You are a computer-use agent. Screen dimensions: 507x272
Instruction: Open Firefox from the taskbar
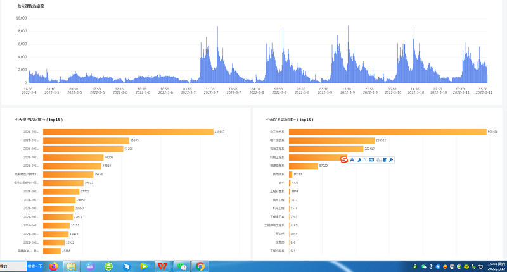(53, 266)
